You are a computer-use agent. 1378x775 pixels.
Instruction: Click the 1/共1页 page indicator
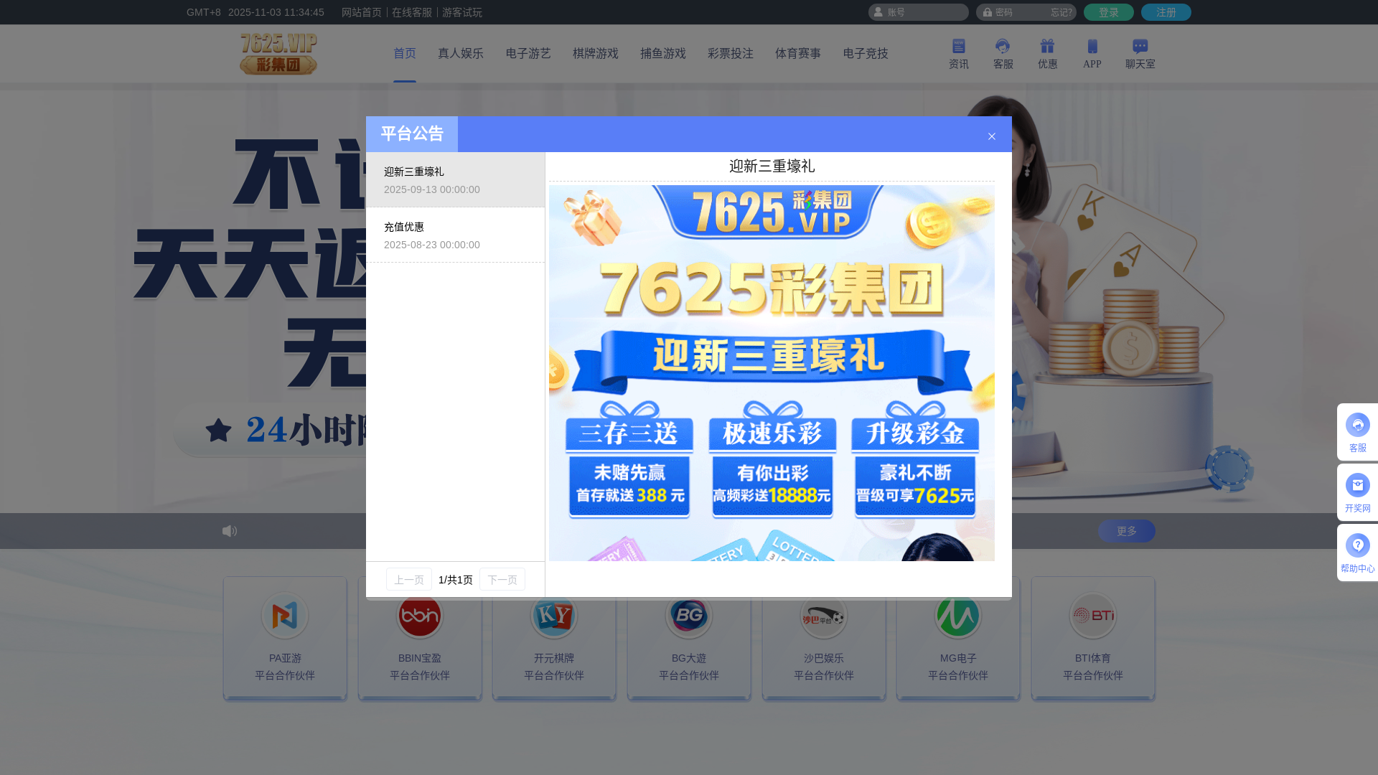tap(456, 580)
